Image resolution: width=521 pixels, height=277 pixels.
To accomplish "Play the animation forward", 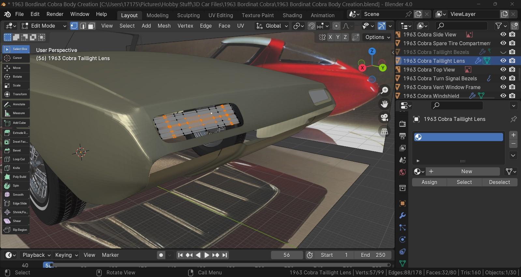I will tap(207, 255).
